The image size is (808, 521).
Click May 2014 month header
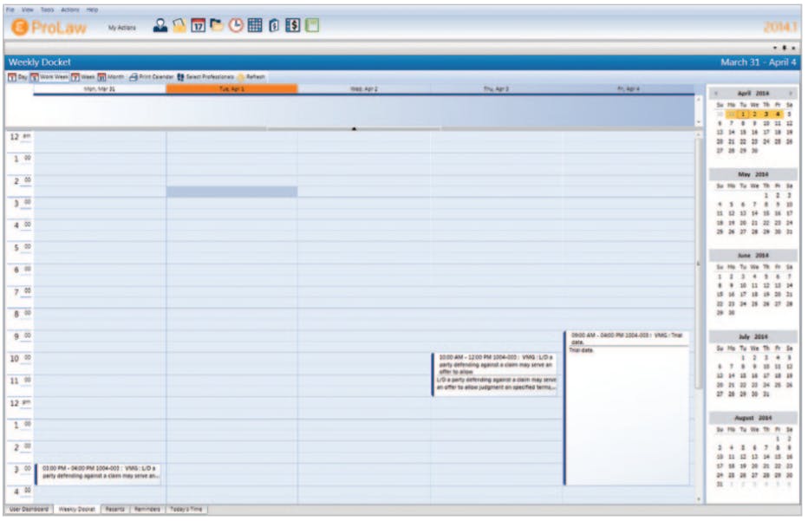tap(753, 174)
